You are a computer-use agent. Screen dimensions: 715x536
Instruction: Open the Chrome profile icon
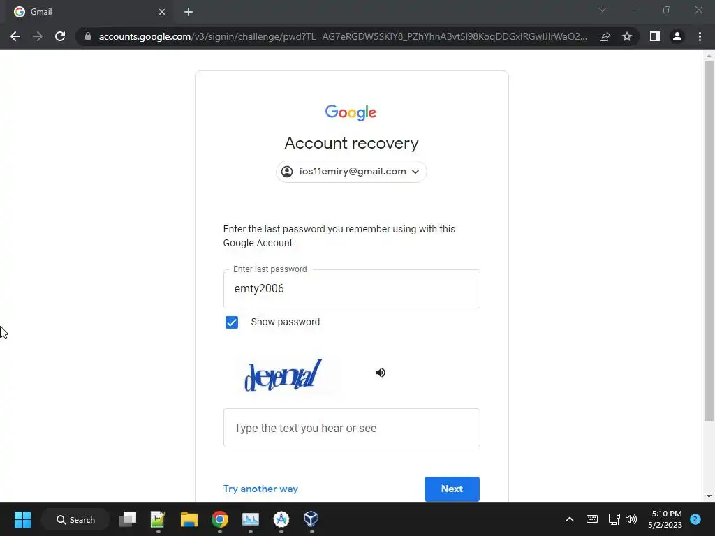677,36
